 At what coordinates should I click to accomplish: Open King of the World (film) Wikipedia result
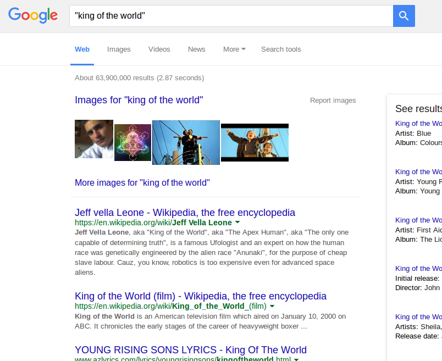[x=201, y=296]
